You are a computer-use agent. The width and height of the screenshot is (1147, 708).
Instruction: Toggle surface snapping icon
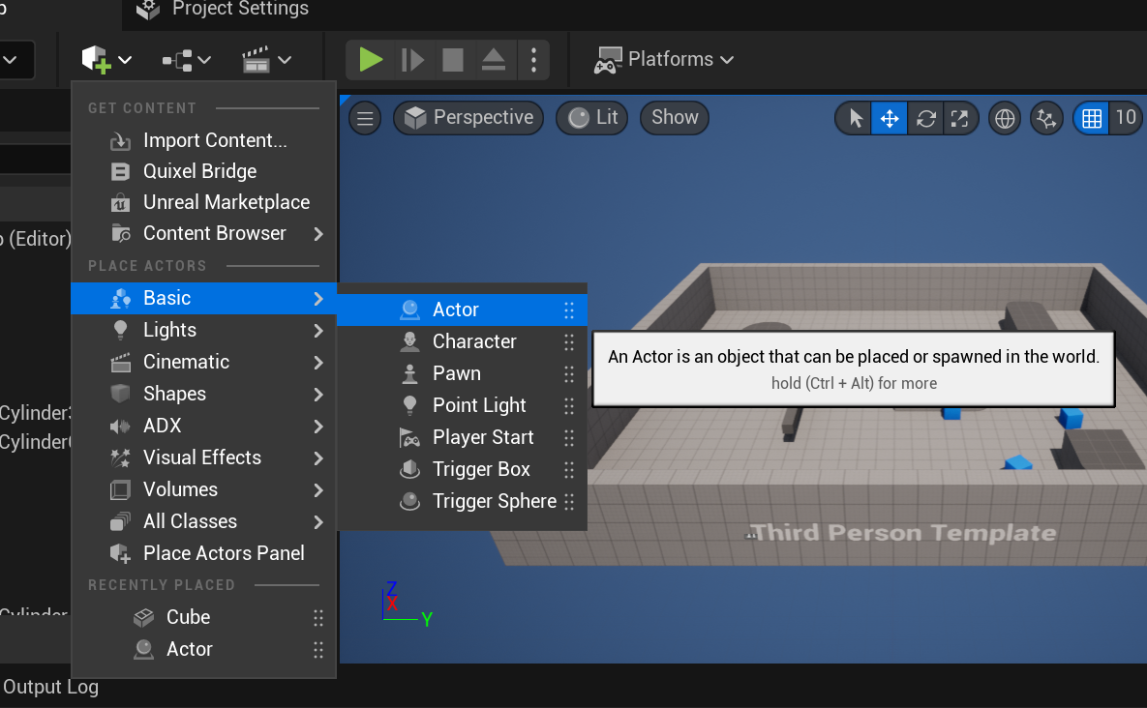(x=1046, y=118)
